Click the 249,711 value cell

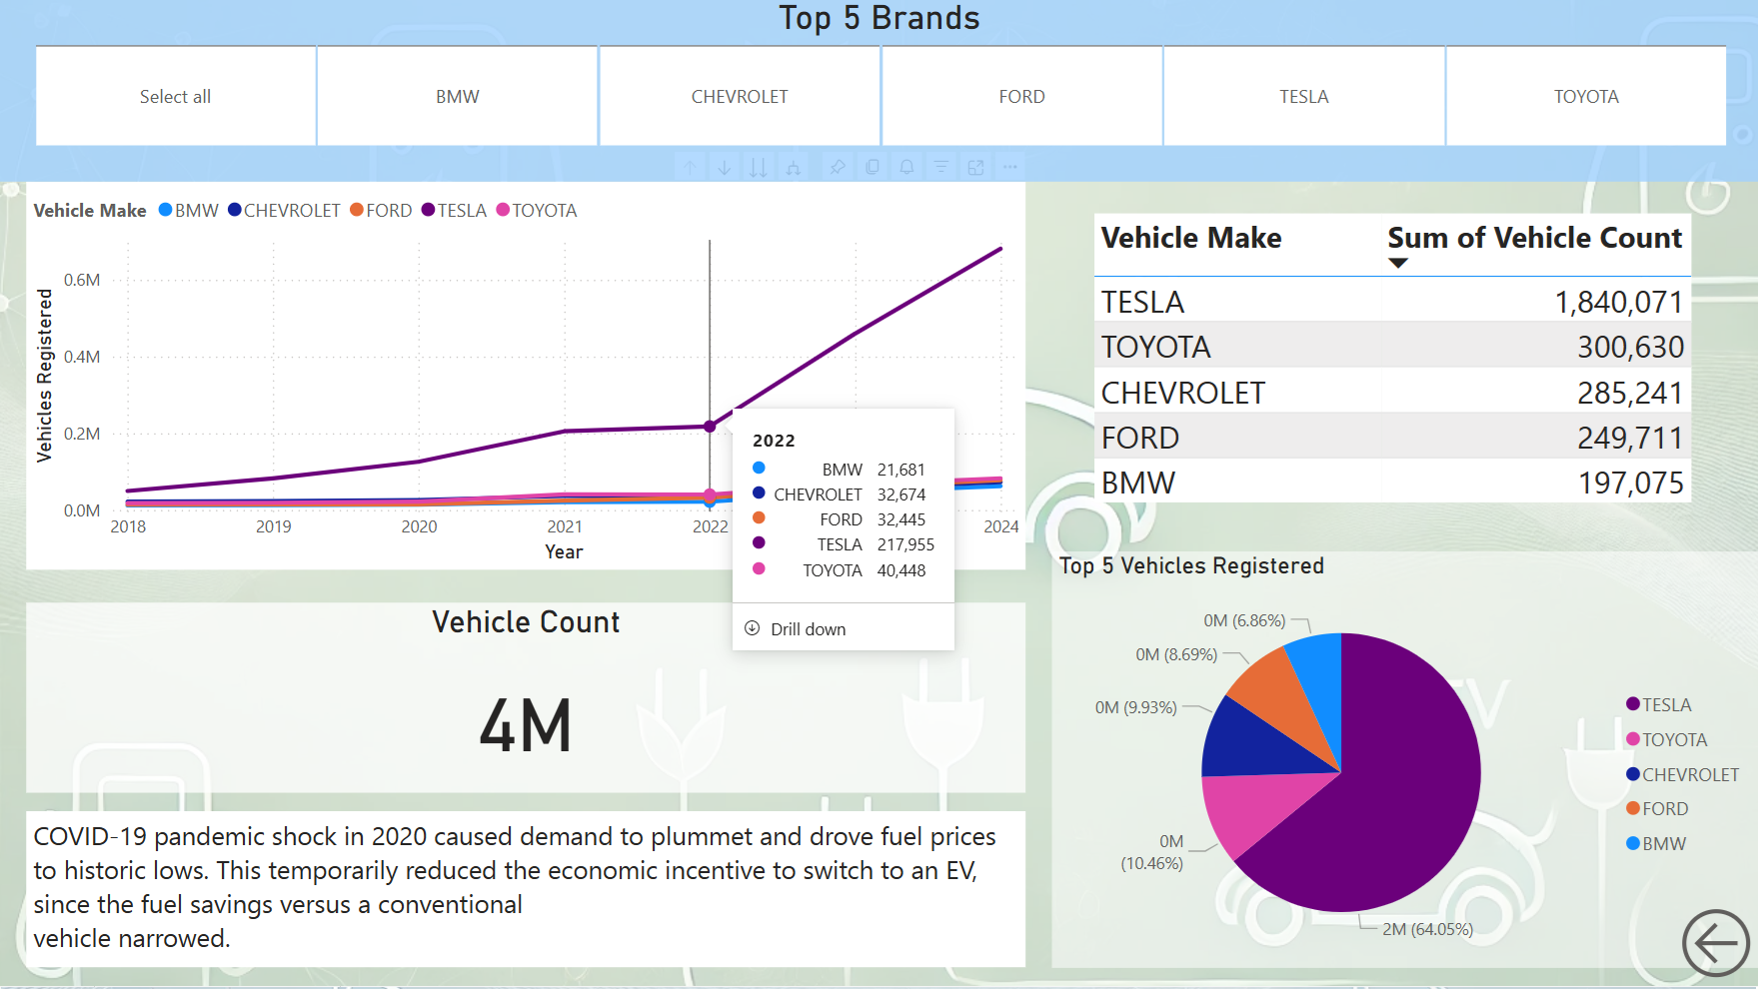[1631, 438]
